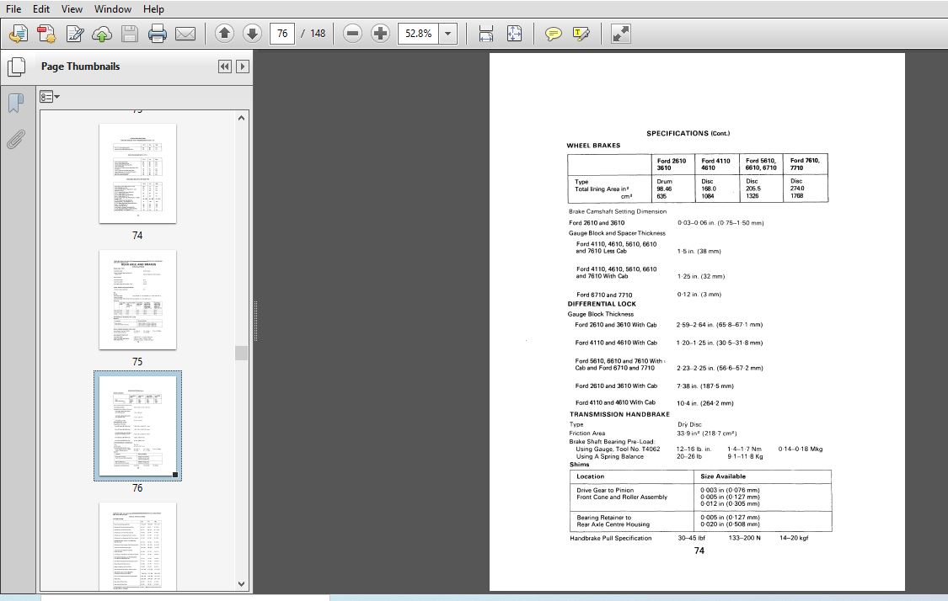
Task: Go to previous page with up arrow
Action: coord(224,33)
